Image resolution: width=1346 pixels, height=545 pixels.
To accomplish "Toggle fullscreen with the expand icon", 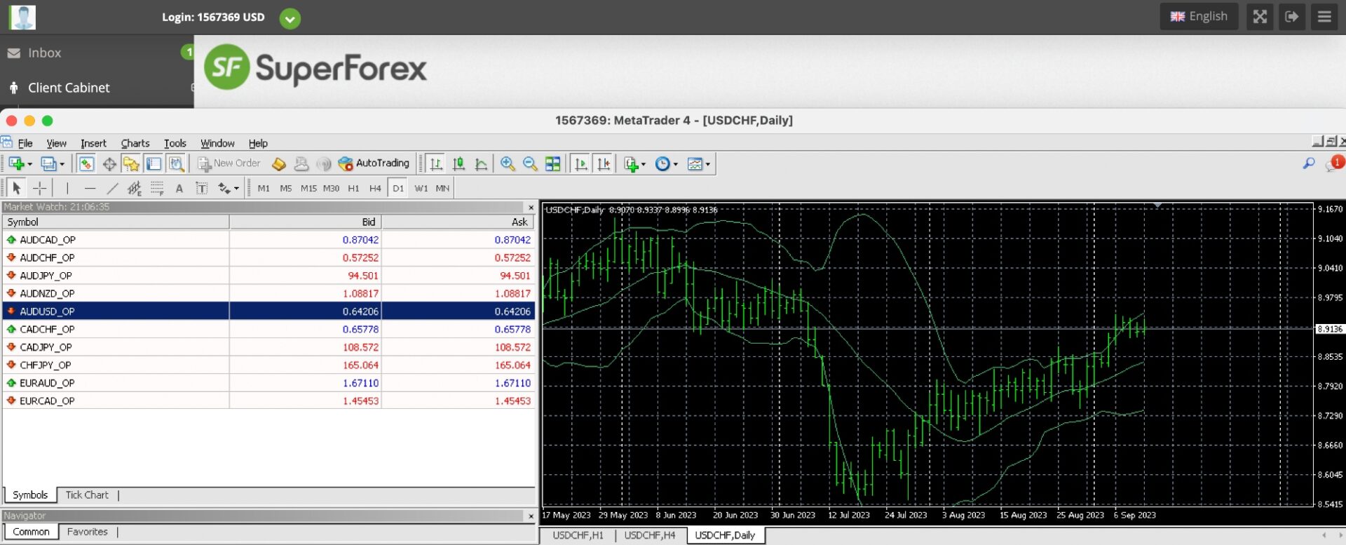I will tap(1260, 16).
